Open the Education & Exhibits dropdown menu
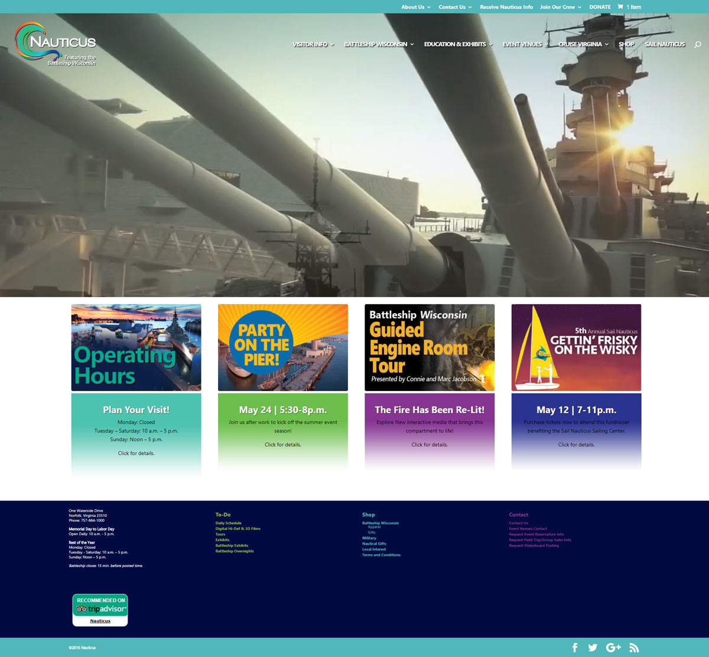 pos(458,44)
